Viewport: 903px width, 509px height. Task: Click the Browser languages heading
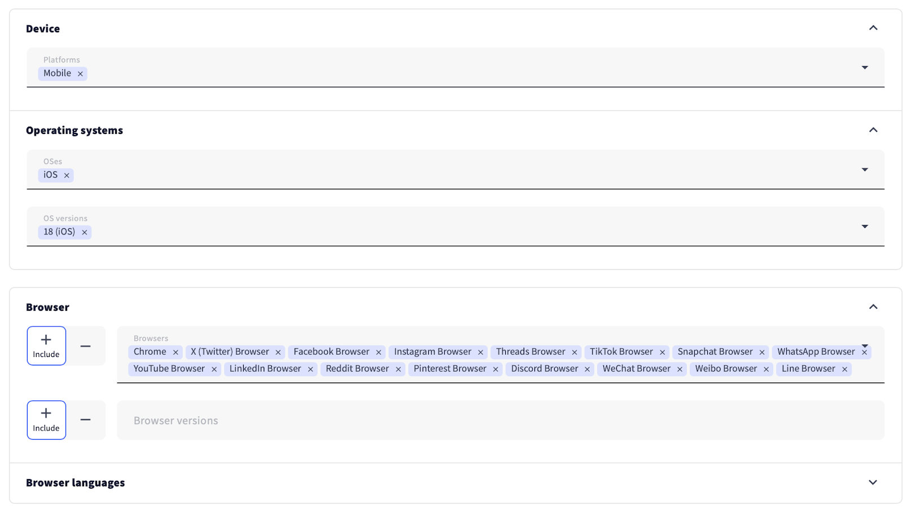pyautogui.click(x=75, y=483)
